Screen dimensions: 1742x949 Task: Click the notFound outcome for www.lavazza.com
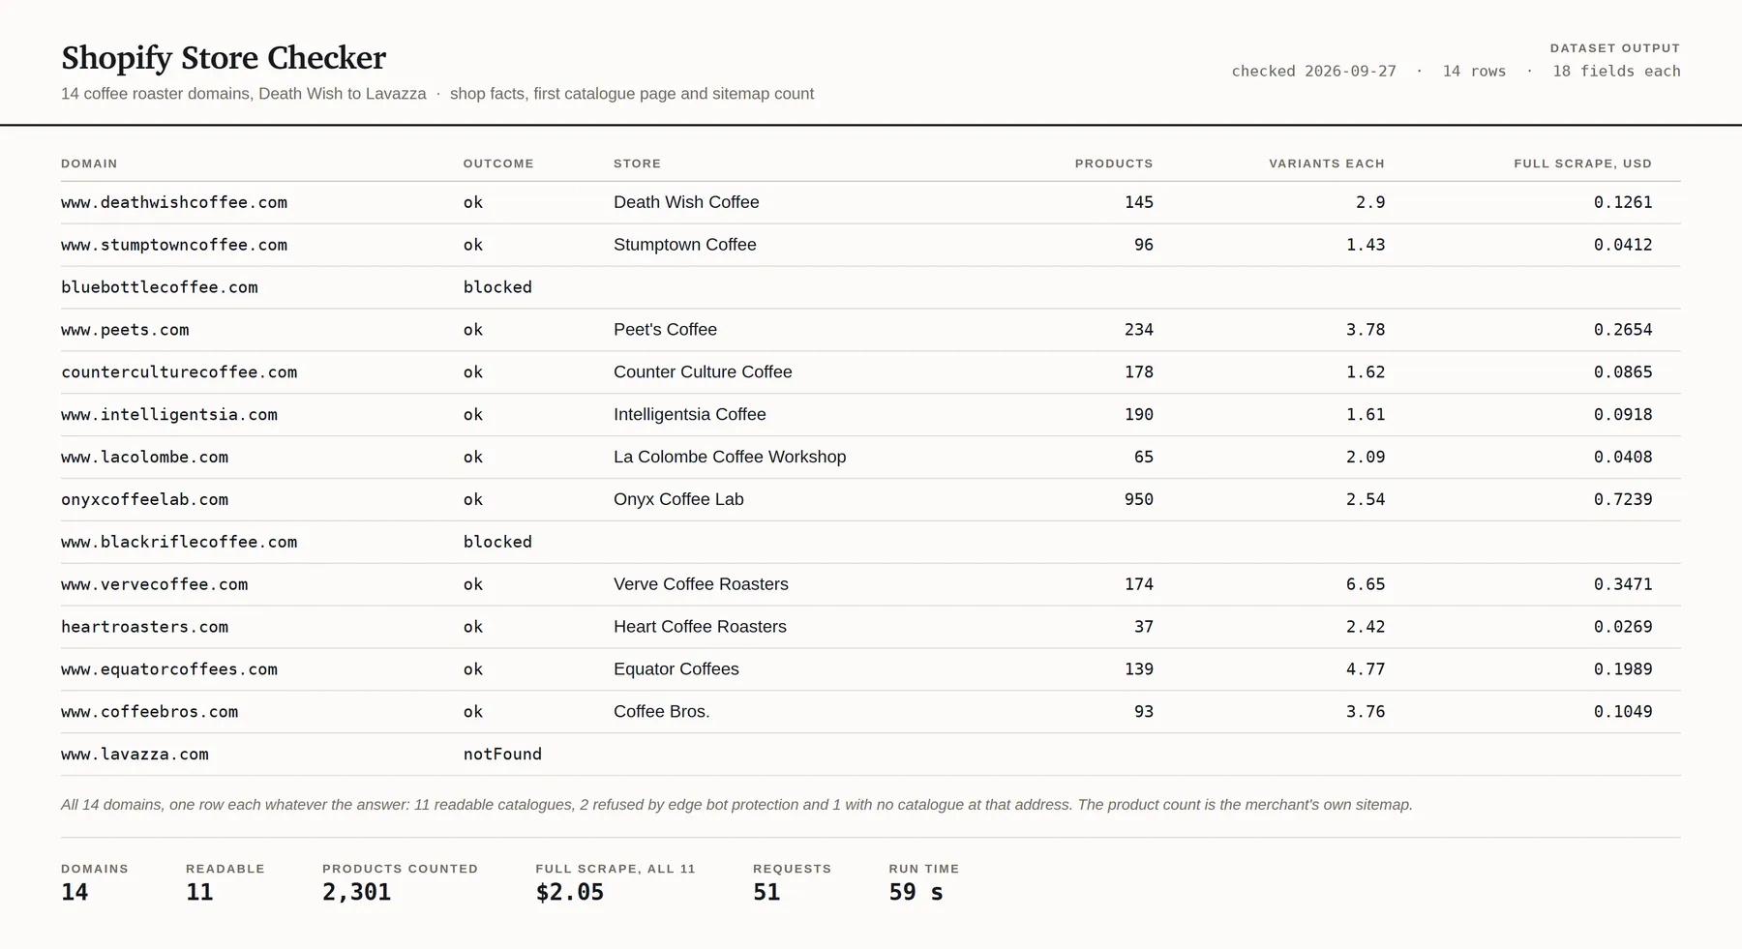pos(502,755)
